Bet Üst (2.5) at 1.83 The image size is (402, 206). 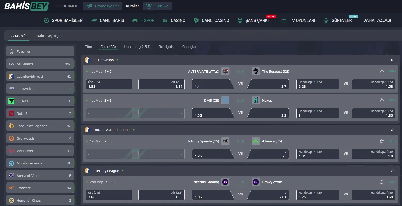click(x=109, y=84)
